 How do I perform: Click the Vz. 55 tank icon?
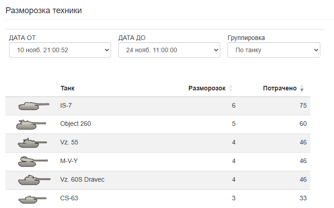point(31,143)
